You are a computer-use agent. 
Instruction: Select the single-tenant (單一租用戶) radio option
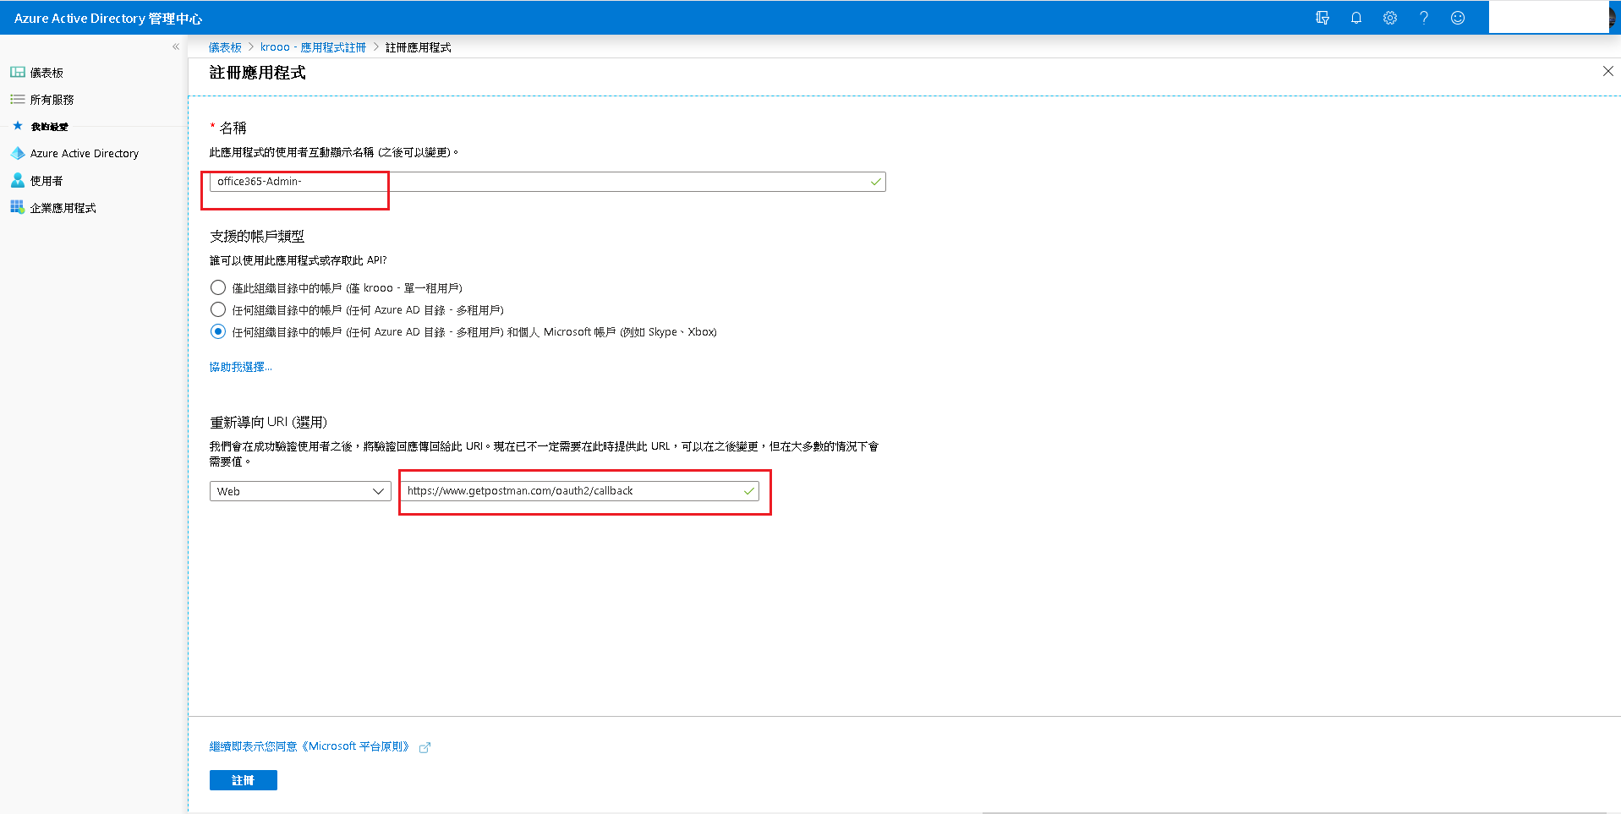tap(218, 287)
